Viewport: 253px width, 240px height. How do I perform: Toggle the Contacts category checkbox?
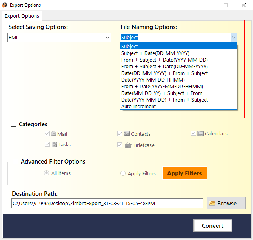tap(120, 134)
